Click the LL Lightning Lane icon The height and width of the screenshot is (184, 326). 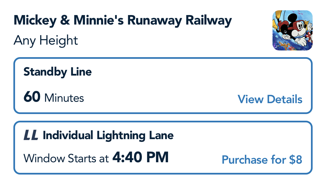coord(31,136)
